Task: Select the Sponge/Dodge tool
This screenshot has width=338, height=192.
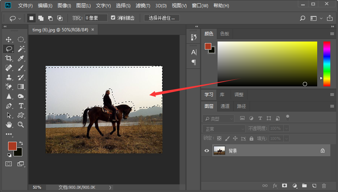Action: coord(21,96)
